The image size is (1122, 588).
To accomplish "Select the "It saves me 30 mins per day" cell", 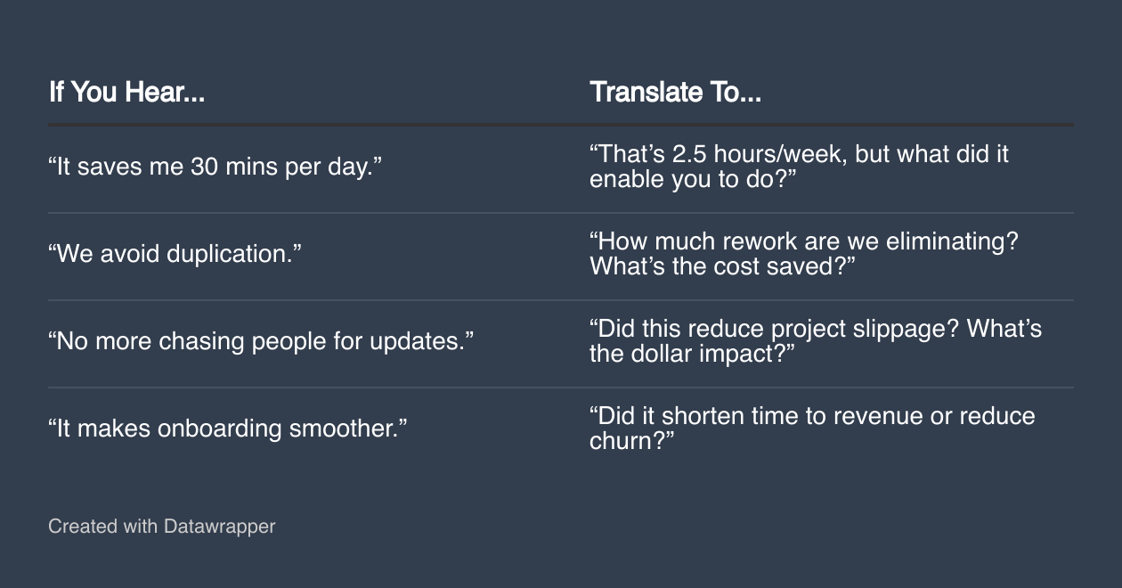I will pyautogui.click(x=215, y=167).
